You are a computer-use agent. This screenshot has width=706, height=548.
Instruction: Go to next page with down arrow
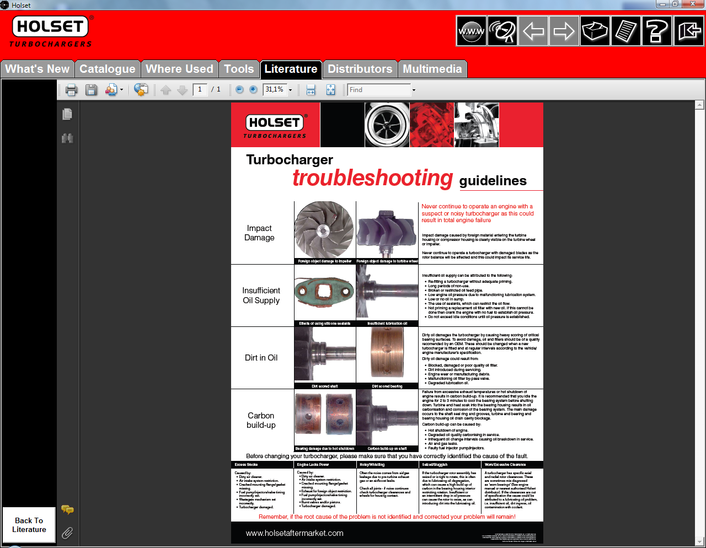183,90
